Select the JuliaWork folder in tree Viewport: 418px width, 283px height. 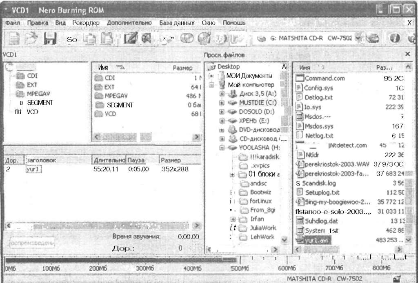(263, 228)
